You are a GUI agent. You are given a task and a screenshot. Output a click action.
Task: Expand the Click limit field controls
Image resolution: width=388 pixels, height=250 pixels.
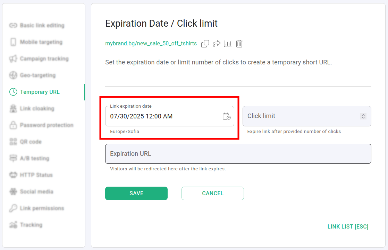coord(363,116)
